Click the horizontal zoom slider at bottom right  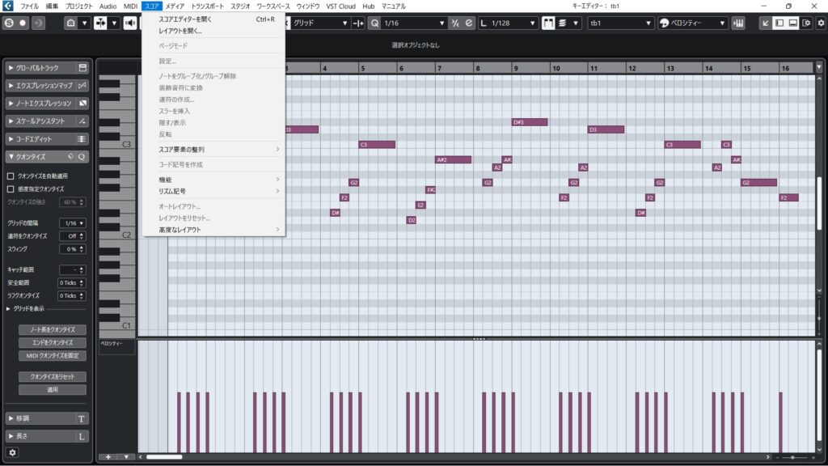click(x=792, y=458)
